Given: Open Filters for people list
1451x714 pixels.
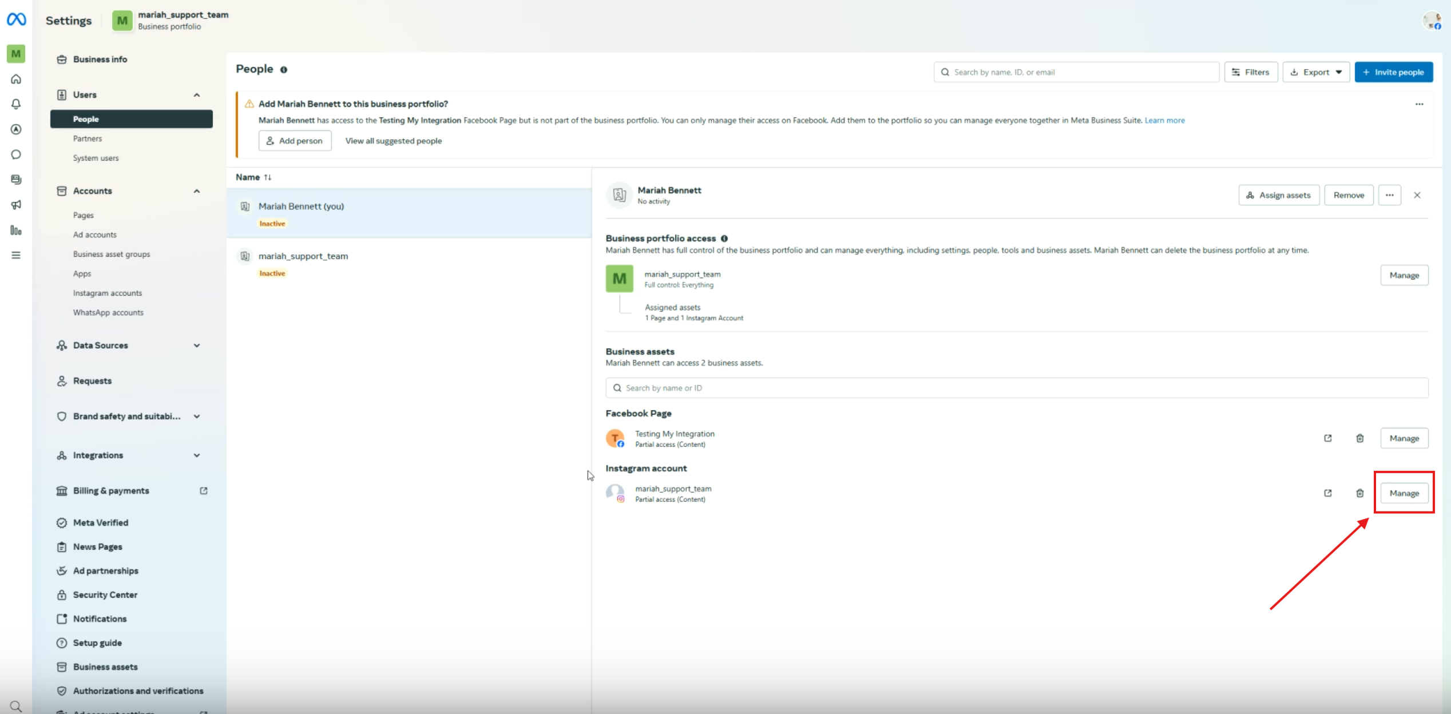Looking at the screenshot, I should pos(1251,72).
